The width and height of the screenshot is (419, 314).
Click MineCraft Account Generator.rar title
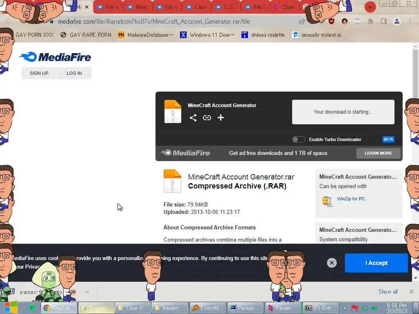coord(241,177)
